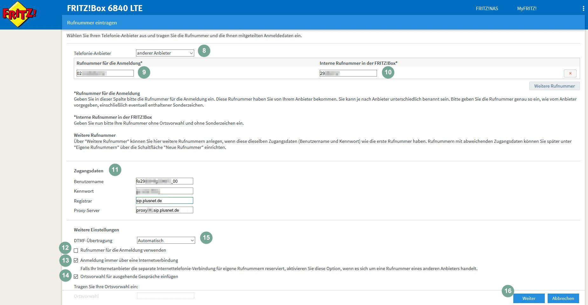Expand the DTMF-Übertragung dropdown
588x305 pixels.
click(x=166, y=241)
